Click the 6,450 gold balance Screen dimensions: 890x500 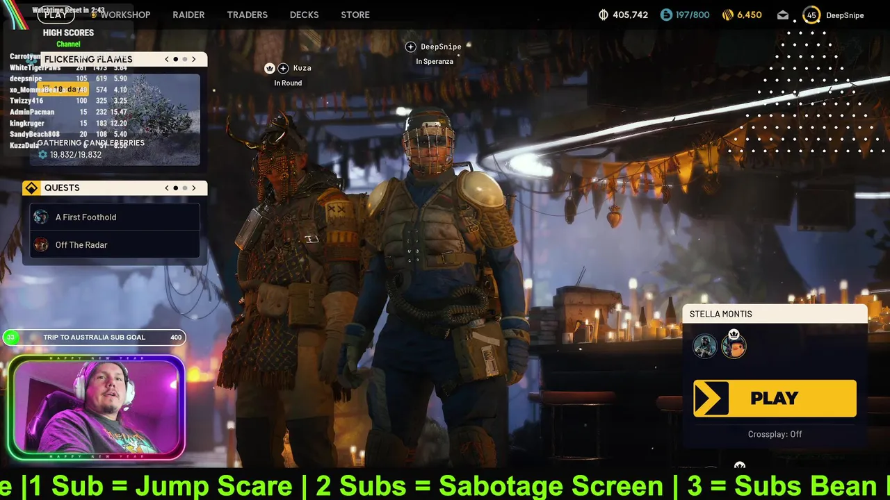coord(750,15)
